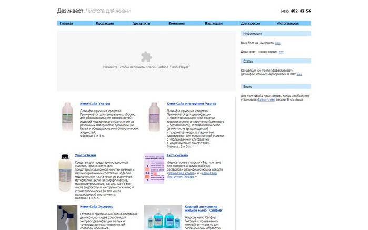Follow the Концепция контроля эффективности >>> link

click(299, 74)
